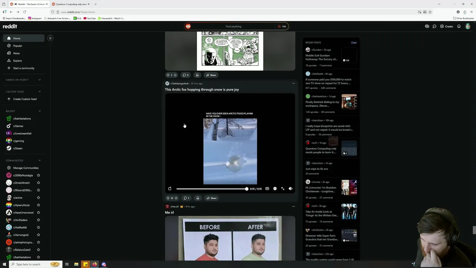
Task: Open r/Satisfyingasfuck subreddit link
Action: pos(179,83)
